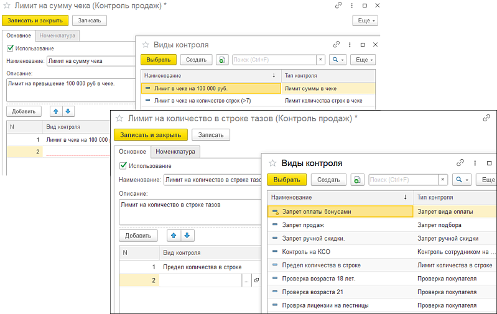Switch to Номенклатура tab in Лимит на сумму чека
Image resolution: width=497 pixels, height=314 pixels.
57,35
